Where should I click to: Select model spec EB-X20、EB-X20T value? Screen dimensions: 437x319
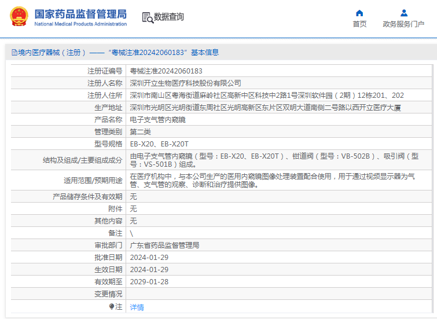tap(159, 144)
